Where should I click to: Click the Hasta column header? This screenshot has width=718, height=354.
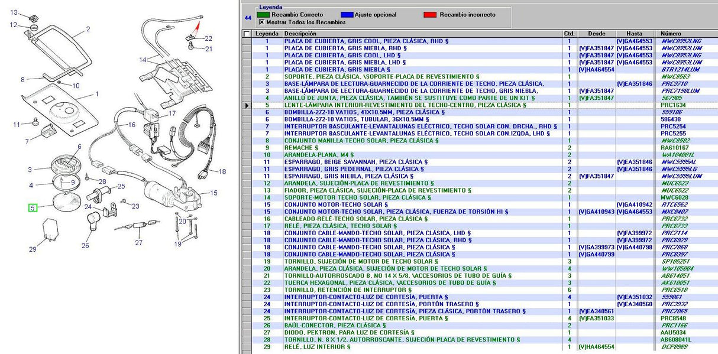[633, 34]
